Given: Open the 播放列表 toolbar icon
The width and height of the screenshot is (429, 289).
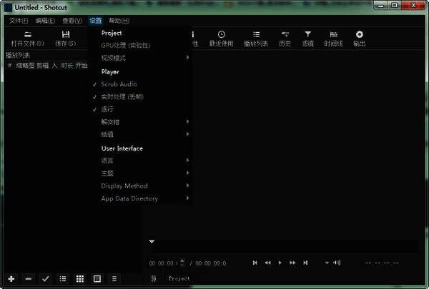Looking at the screenshot, I should point(256,39).
